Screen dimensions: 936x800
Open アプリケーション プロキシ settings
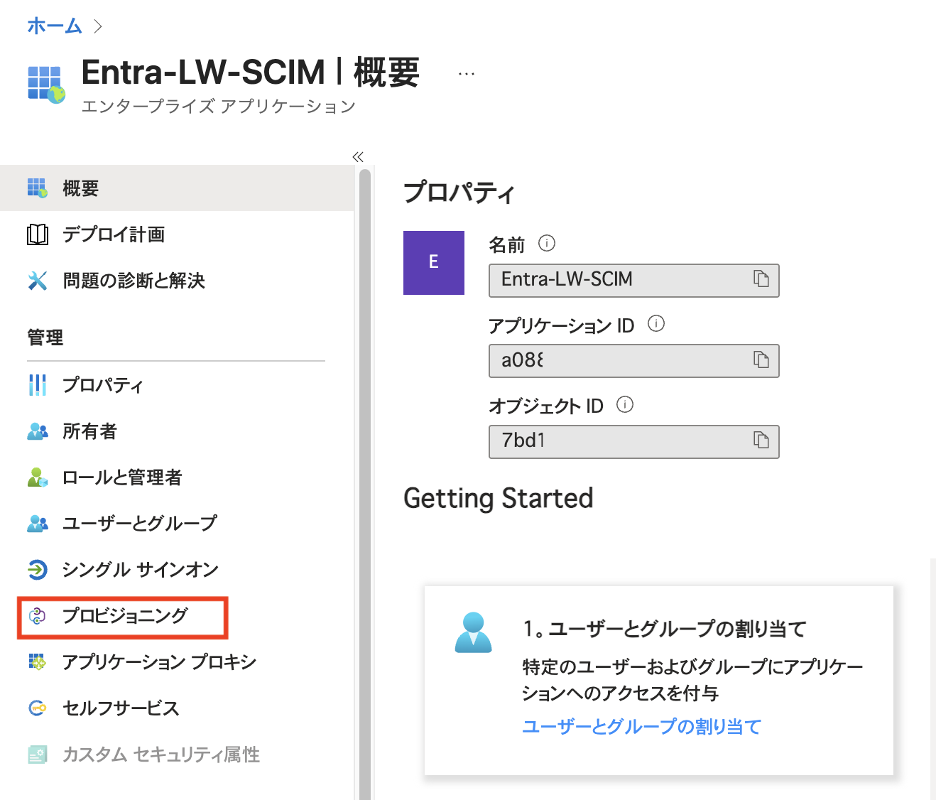[x=158, y=661]
